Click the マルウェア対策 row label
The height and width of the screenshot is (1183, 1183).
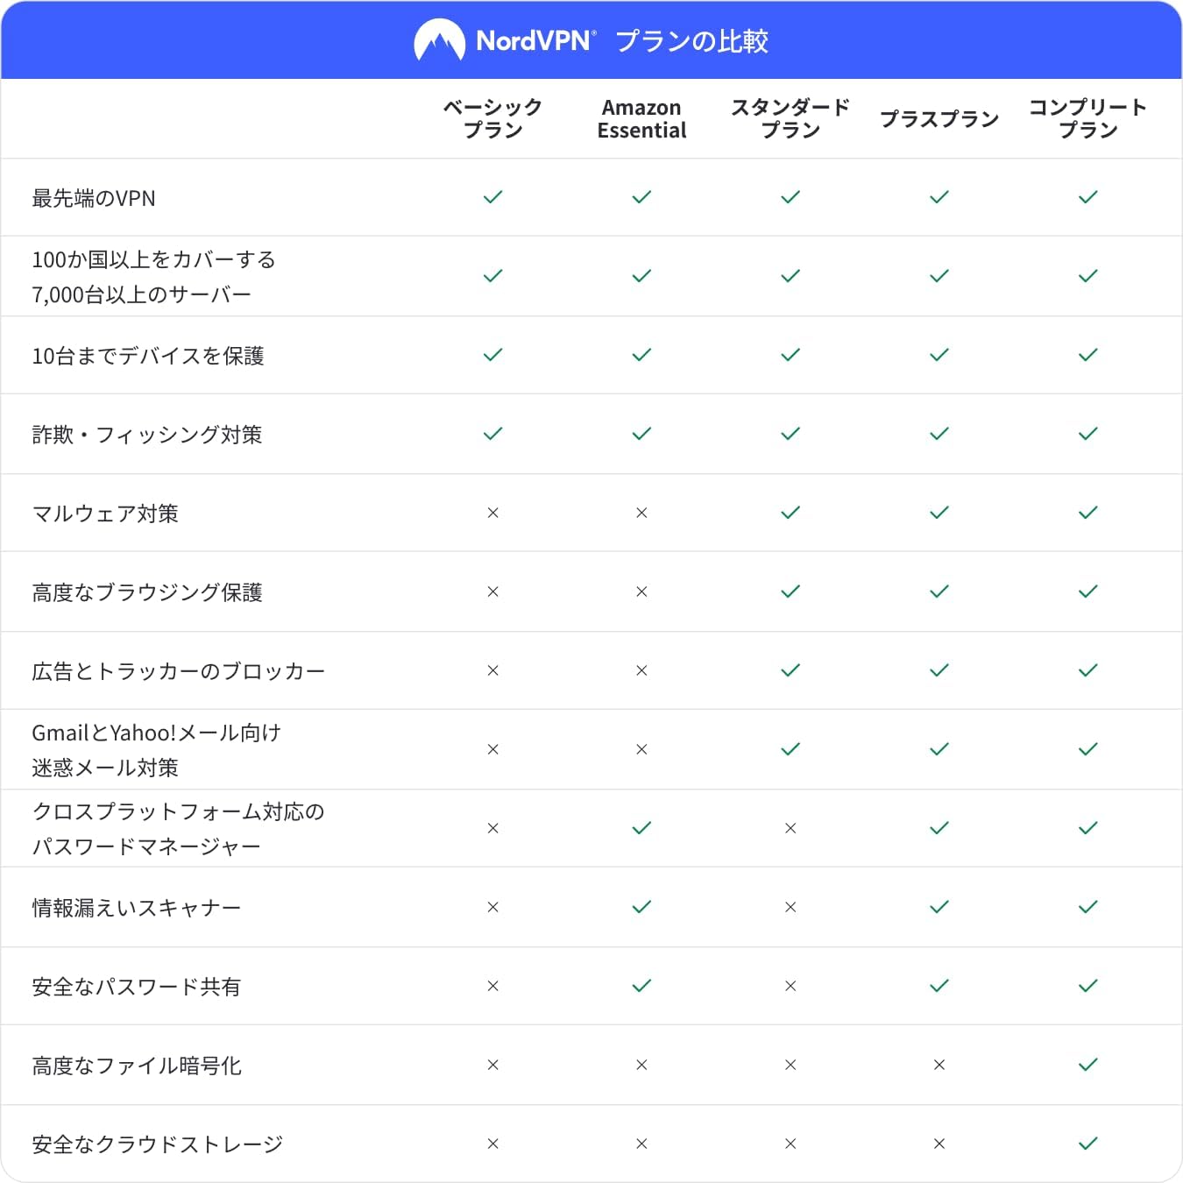point(105,514)
